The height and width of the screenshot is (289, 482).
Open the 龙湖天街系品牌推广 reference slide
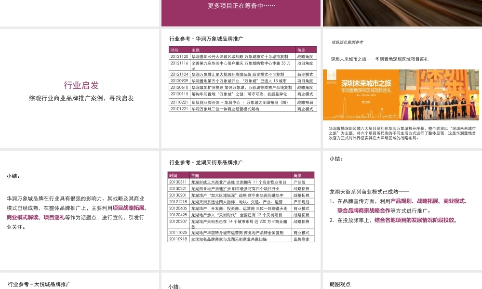click(241, 210)
